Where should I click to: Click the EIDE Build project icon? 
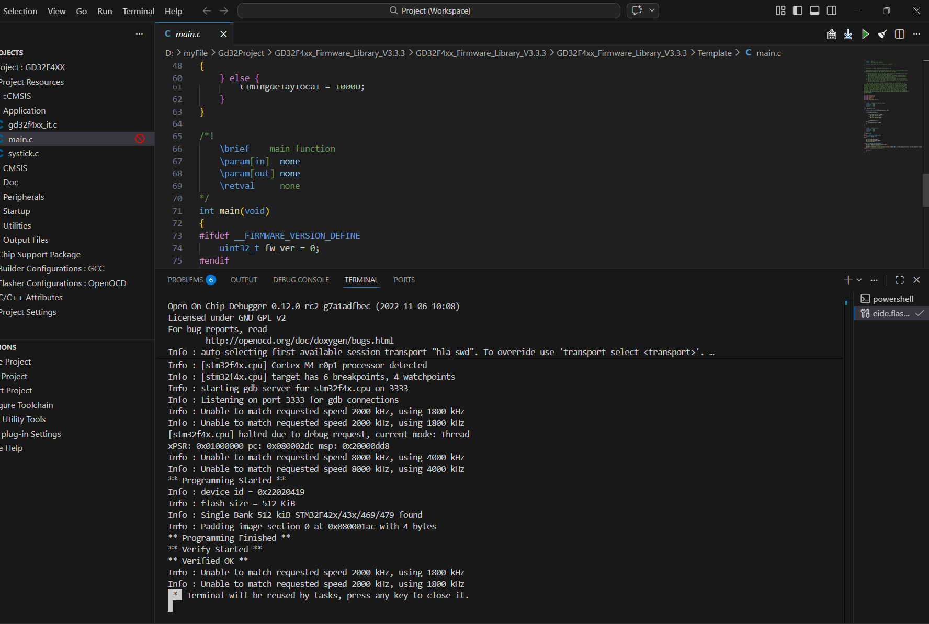tap(831, 34)
